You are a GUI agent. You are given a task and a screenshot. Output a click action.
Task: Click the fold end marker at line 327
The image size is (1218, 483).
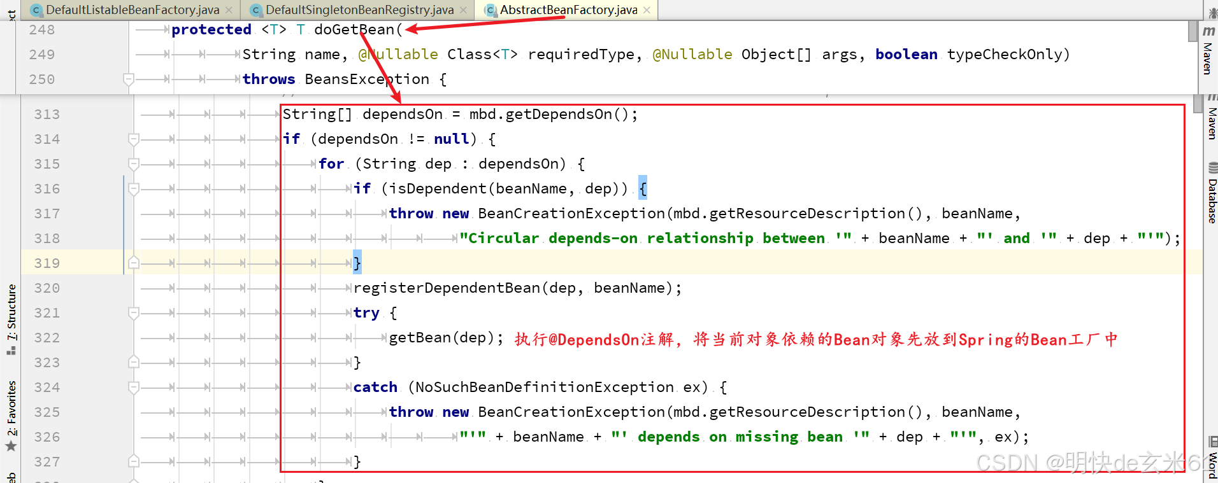[x=134, y=461]
